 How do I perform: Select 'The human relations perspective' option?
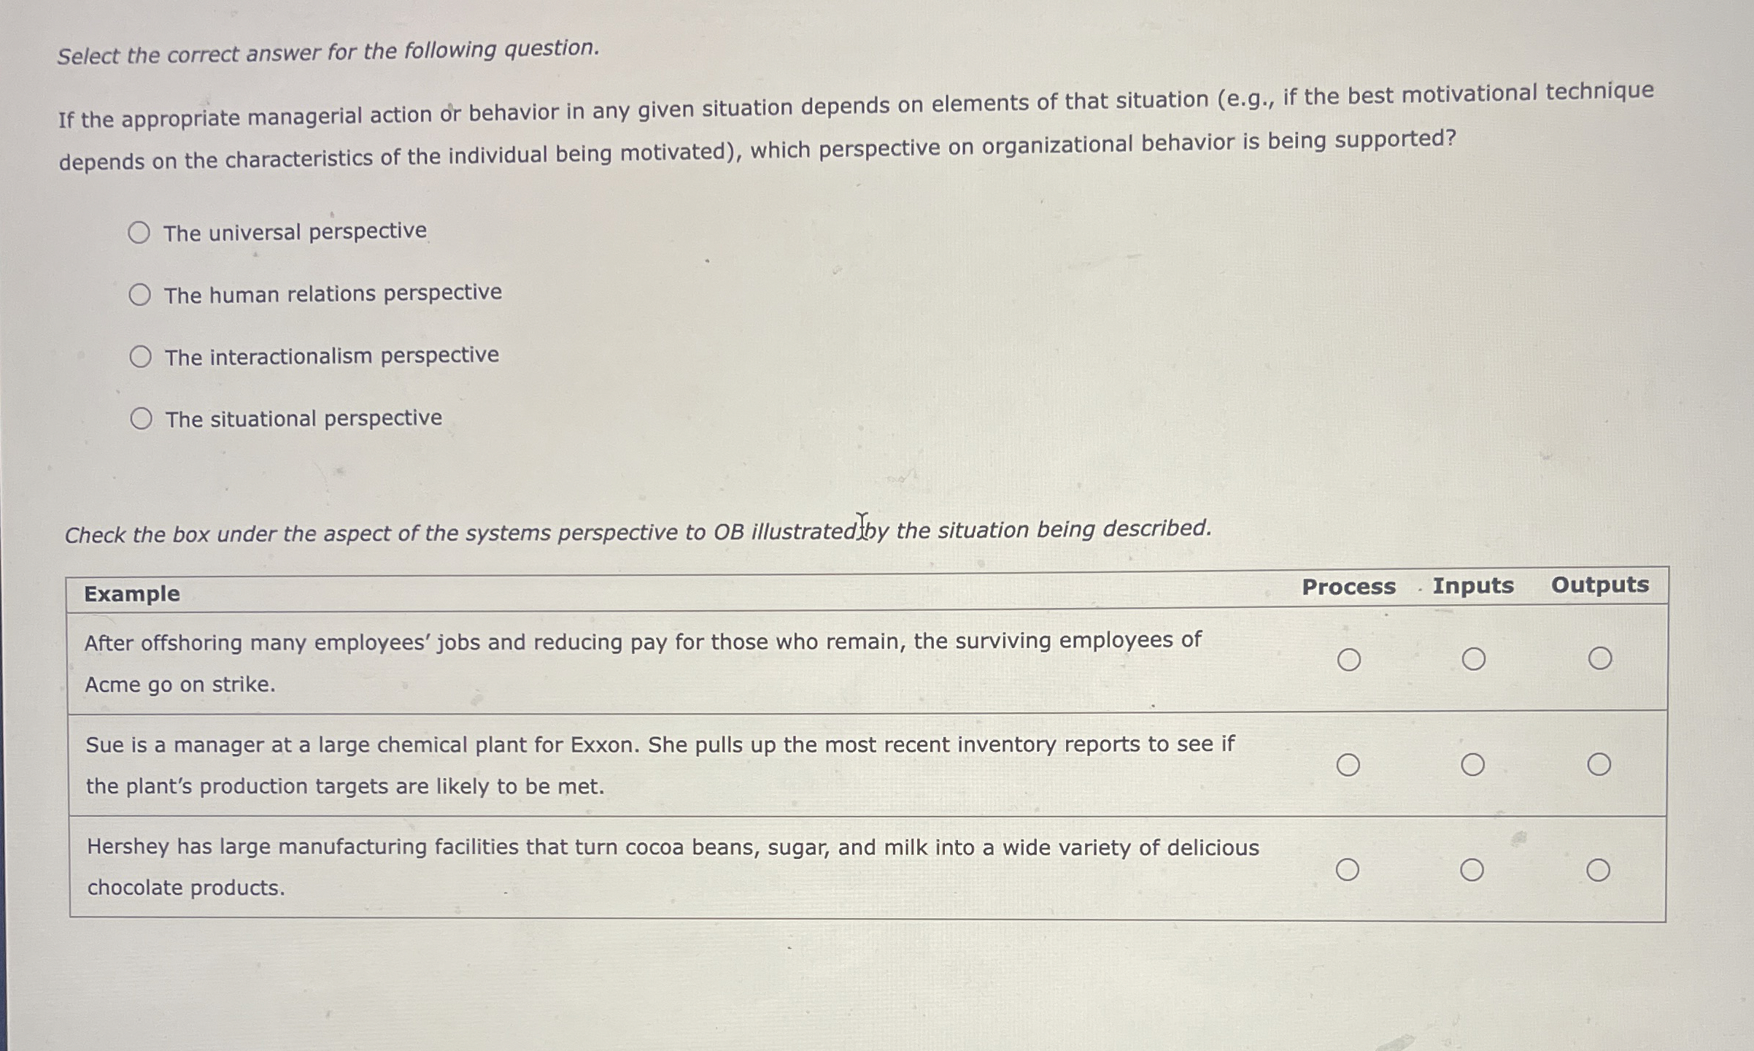coord(142,294)
